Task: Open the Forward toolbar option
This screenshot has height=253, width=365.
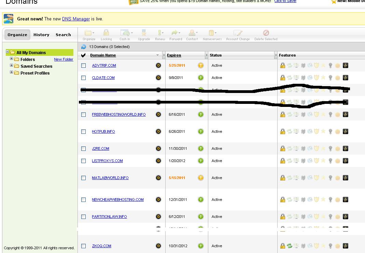Action: click(x=176, y=33)
